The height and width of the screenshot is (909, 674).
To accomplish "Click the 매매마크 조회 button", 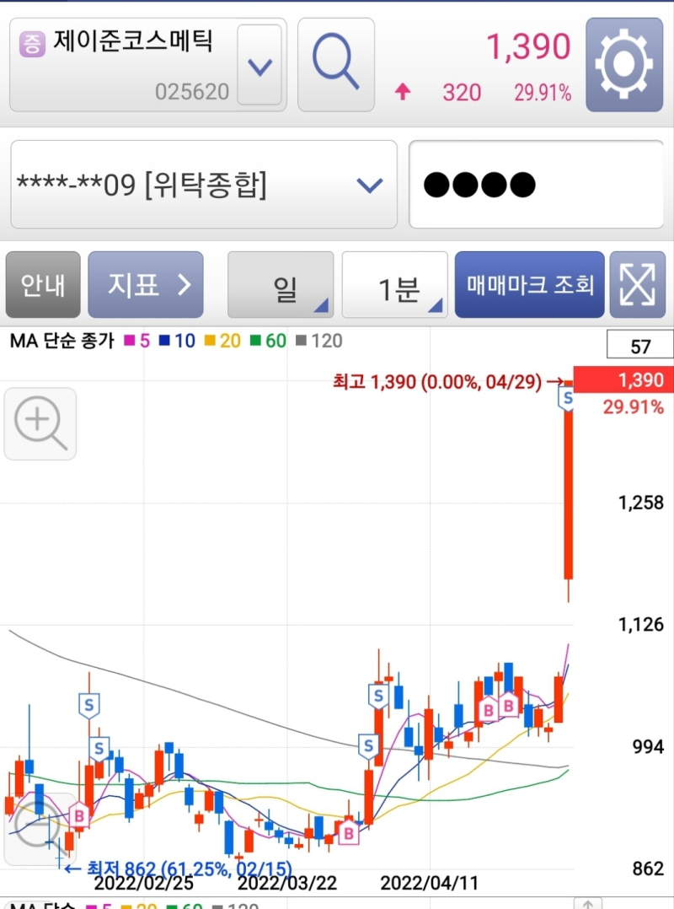I will click(529, 284).
